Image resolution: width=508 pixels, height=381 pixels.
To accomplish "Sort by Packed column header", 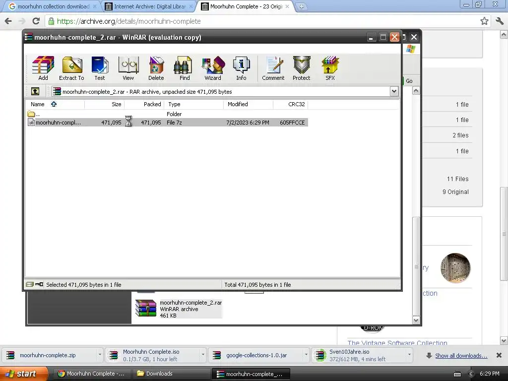I will [144, 104].
